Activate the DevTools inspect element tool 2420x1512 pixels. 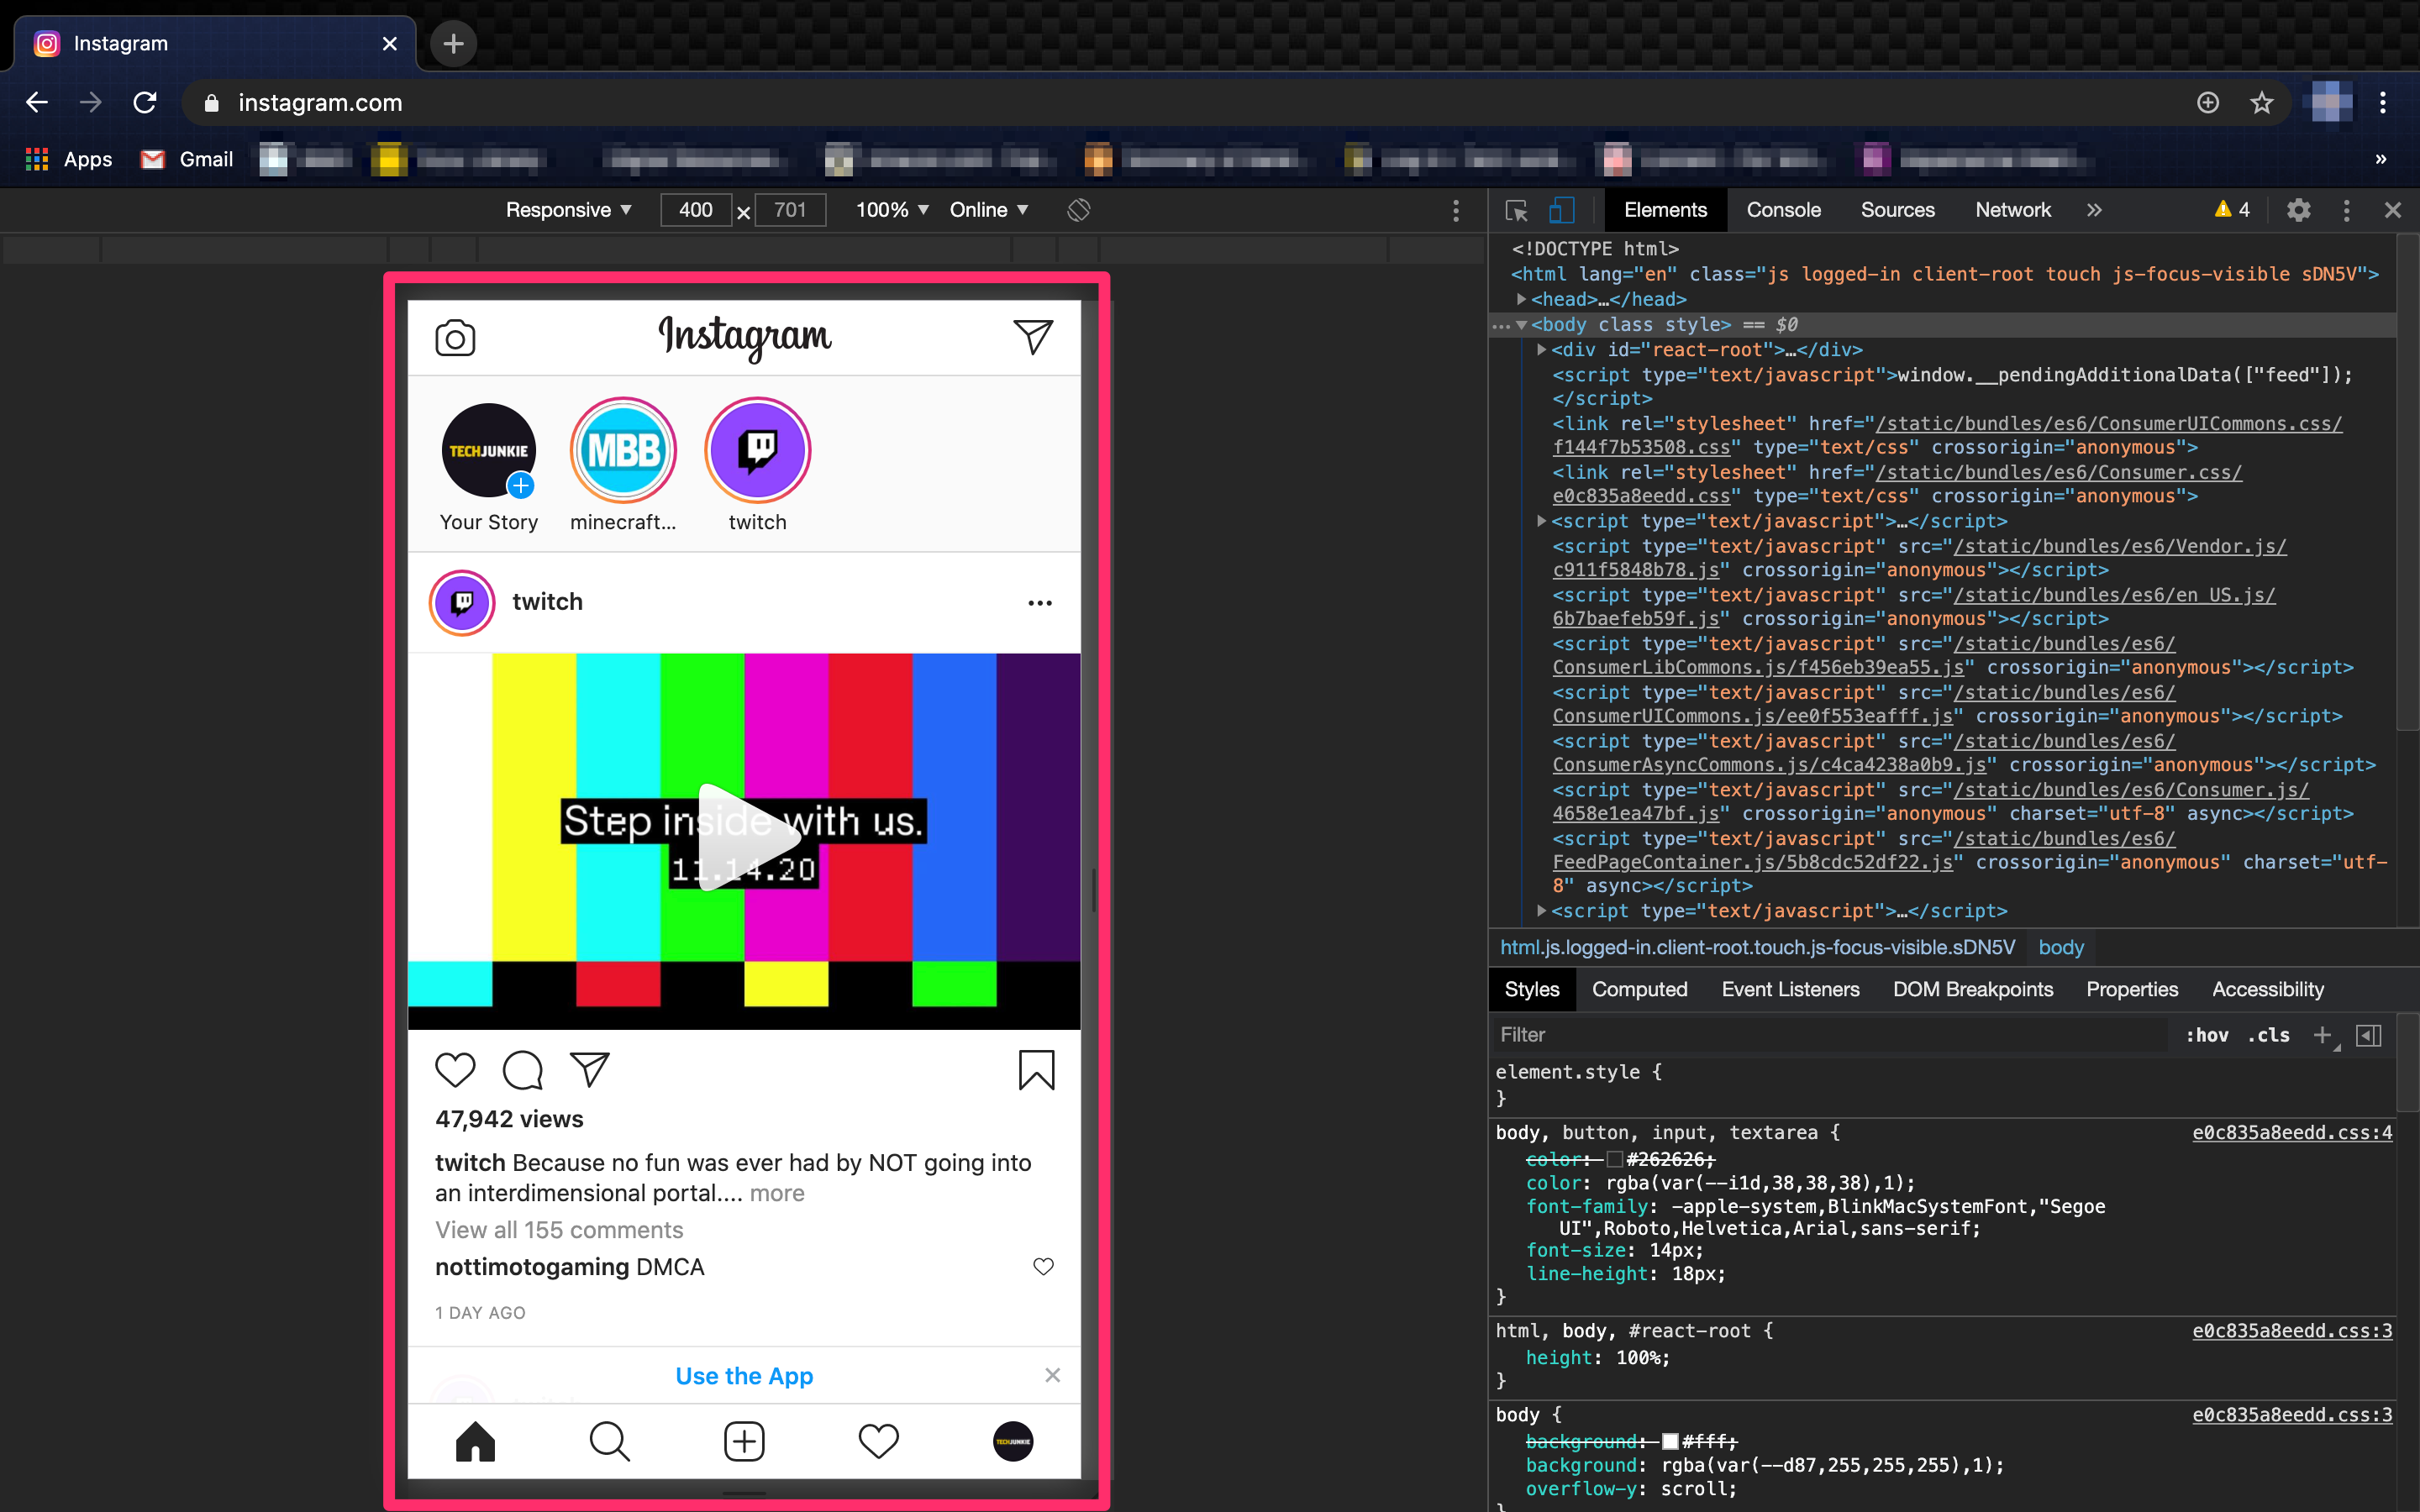pyautogui.click(x=1516, y=210)
